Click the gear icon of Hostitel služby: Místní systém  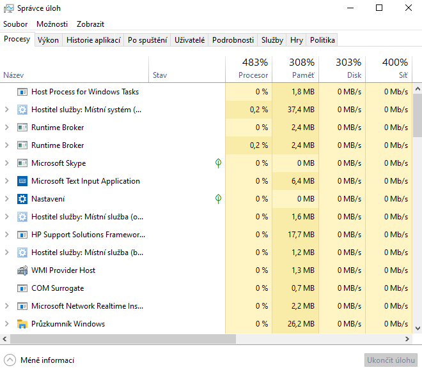click(22, 110)
